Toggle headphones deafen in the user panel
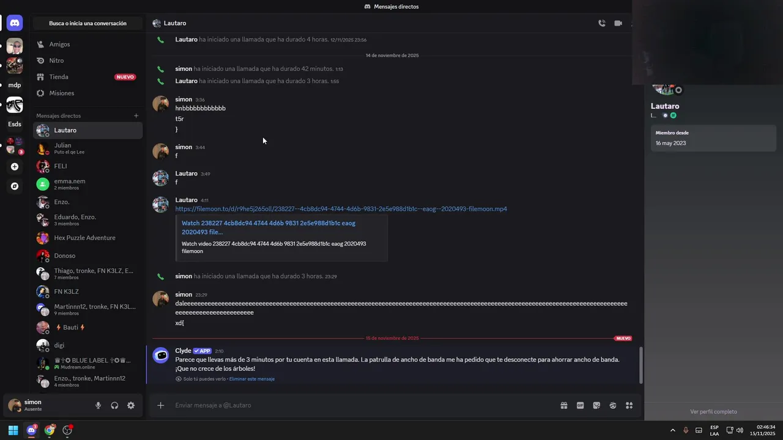The width and height of the screenshot is (783, 440). click(114, 405)
